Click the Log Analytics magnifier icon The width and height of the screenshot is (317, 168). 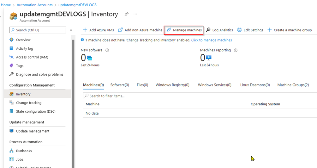208,30
